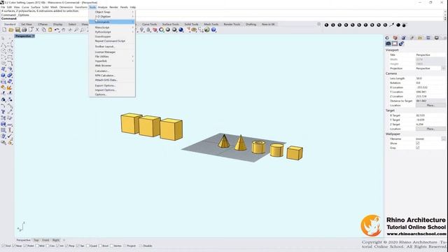
Task: Expand the File Utilities submenu
Action: point(112,57)
